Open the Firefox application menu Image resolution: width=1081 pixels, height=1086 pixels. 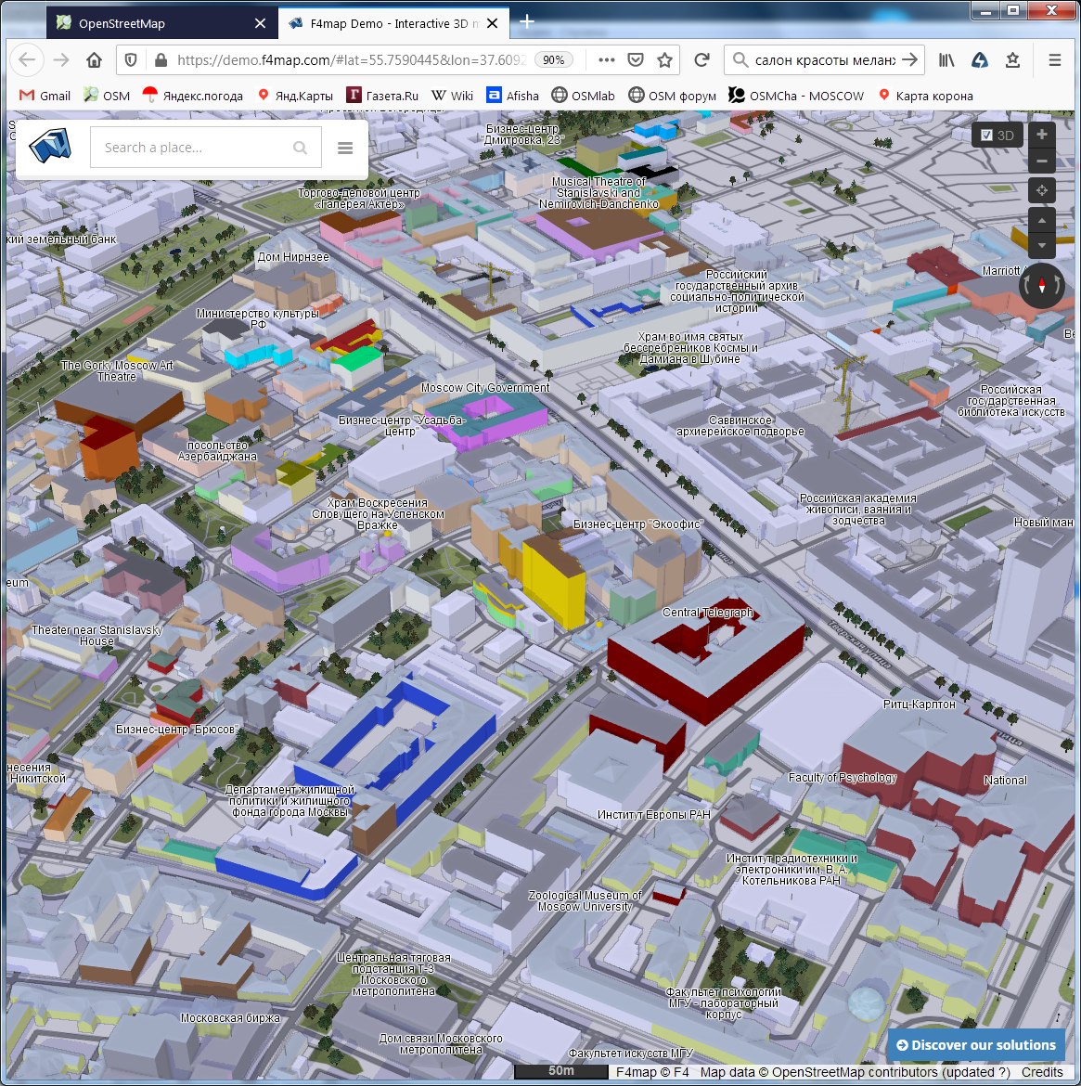(x=1054, y=60)
